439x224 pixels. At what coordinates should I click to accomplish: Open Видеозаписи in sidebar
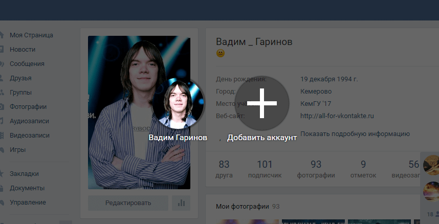click(29, 135)
